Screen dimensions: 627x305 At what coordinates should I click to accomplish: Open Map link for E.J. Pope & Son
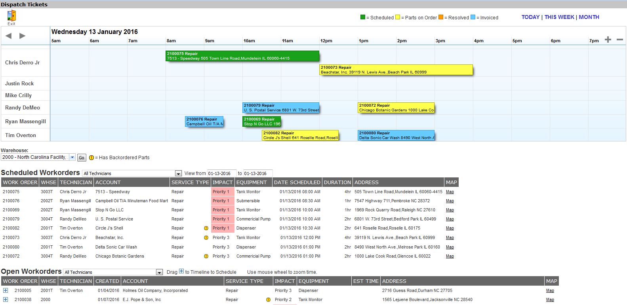click(550, 300)
